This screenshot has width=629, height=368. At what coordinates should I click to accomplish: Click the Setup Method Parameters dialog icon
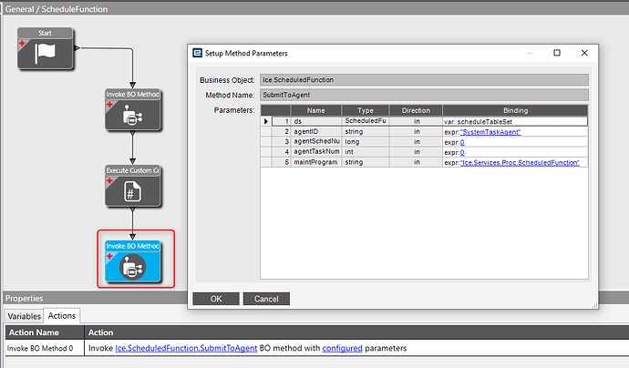[x=198, y=53]
